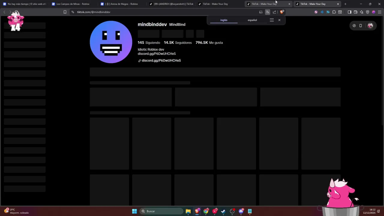Click the MindBind profile avatar picture
Viewport: 384px width, 216px height.
click(x=111, y=42)
